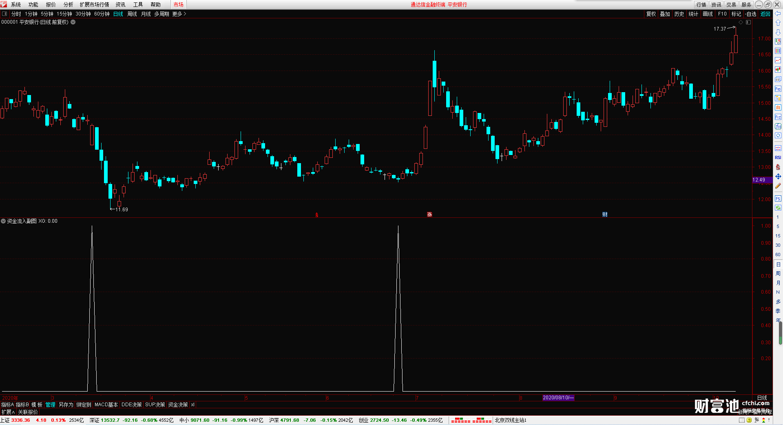Open the f(x) formula icon
This screenshot has height=425, width=783.
[778, 126]
